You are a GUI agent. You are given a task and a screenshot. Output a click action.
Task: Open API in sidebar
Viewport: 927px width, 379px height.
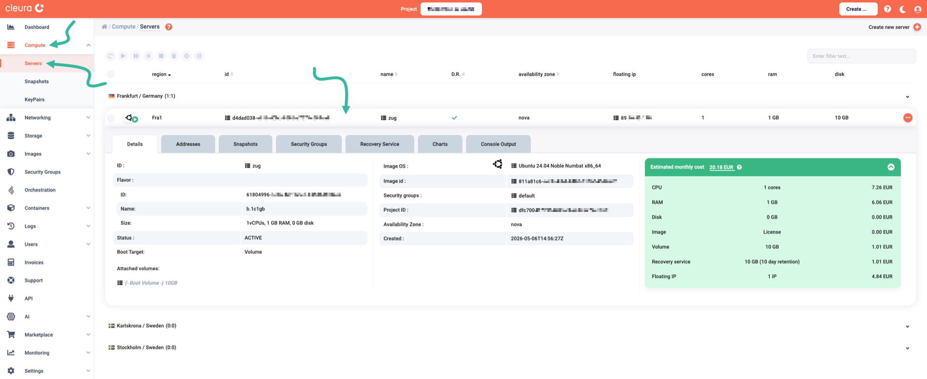tap(29, 299)
